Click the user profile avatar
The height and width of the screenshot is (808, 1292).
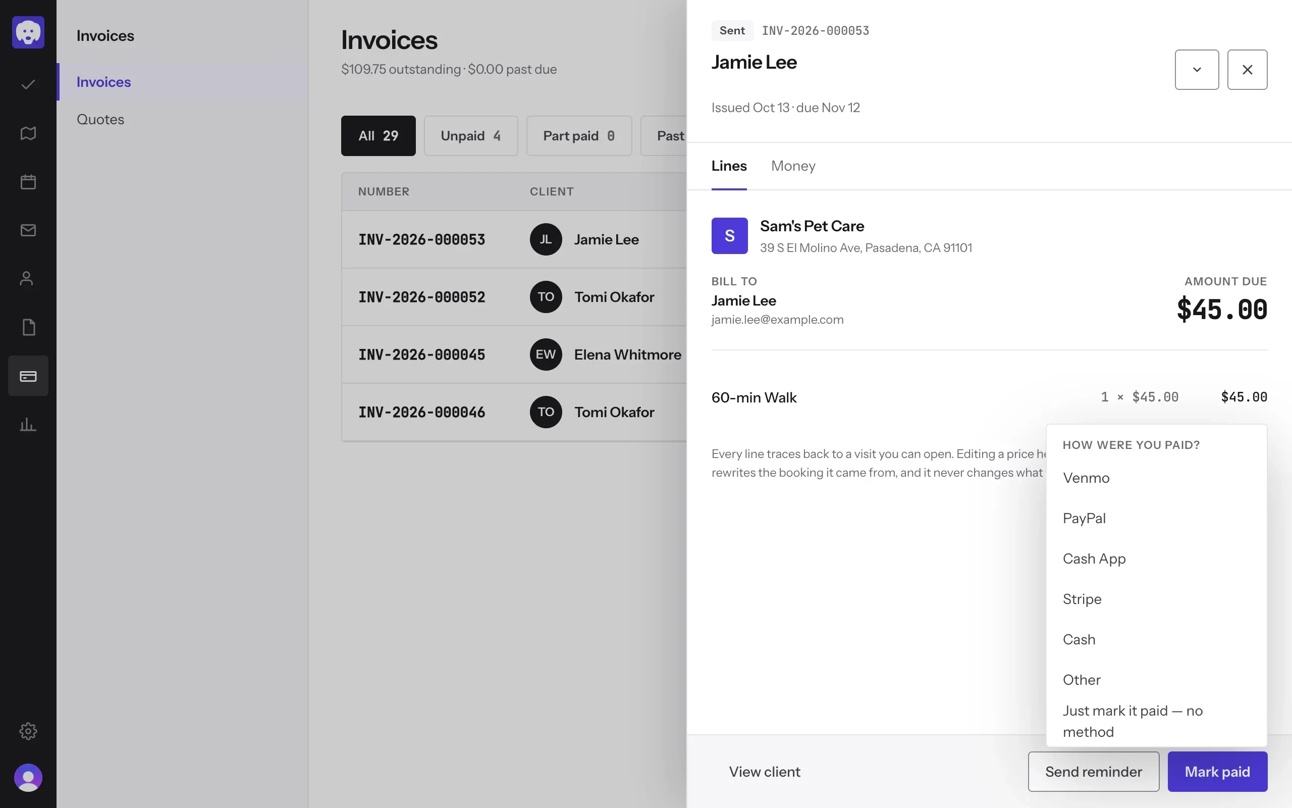(x=28, y=778)
